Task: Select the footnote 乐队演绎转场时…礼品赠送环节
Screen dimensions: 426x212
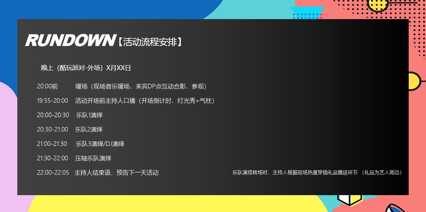Action: pos(317,172)
